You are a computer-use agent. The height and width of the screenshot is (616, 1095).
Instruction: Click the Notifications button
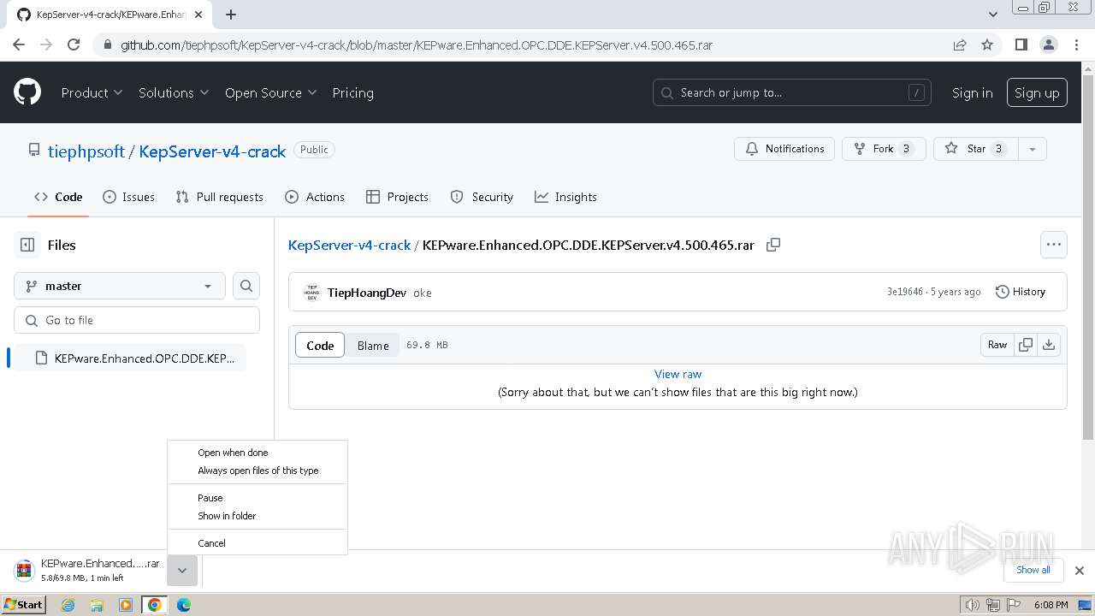coord(784,149)
